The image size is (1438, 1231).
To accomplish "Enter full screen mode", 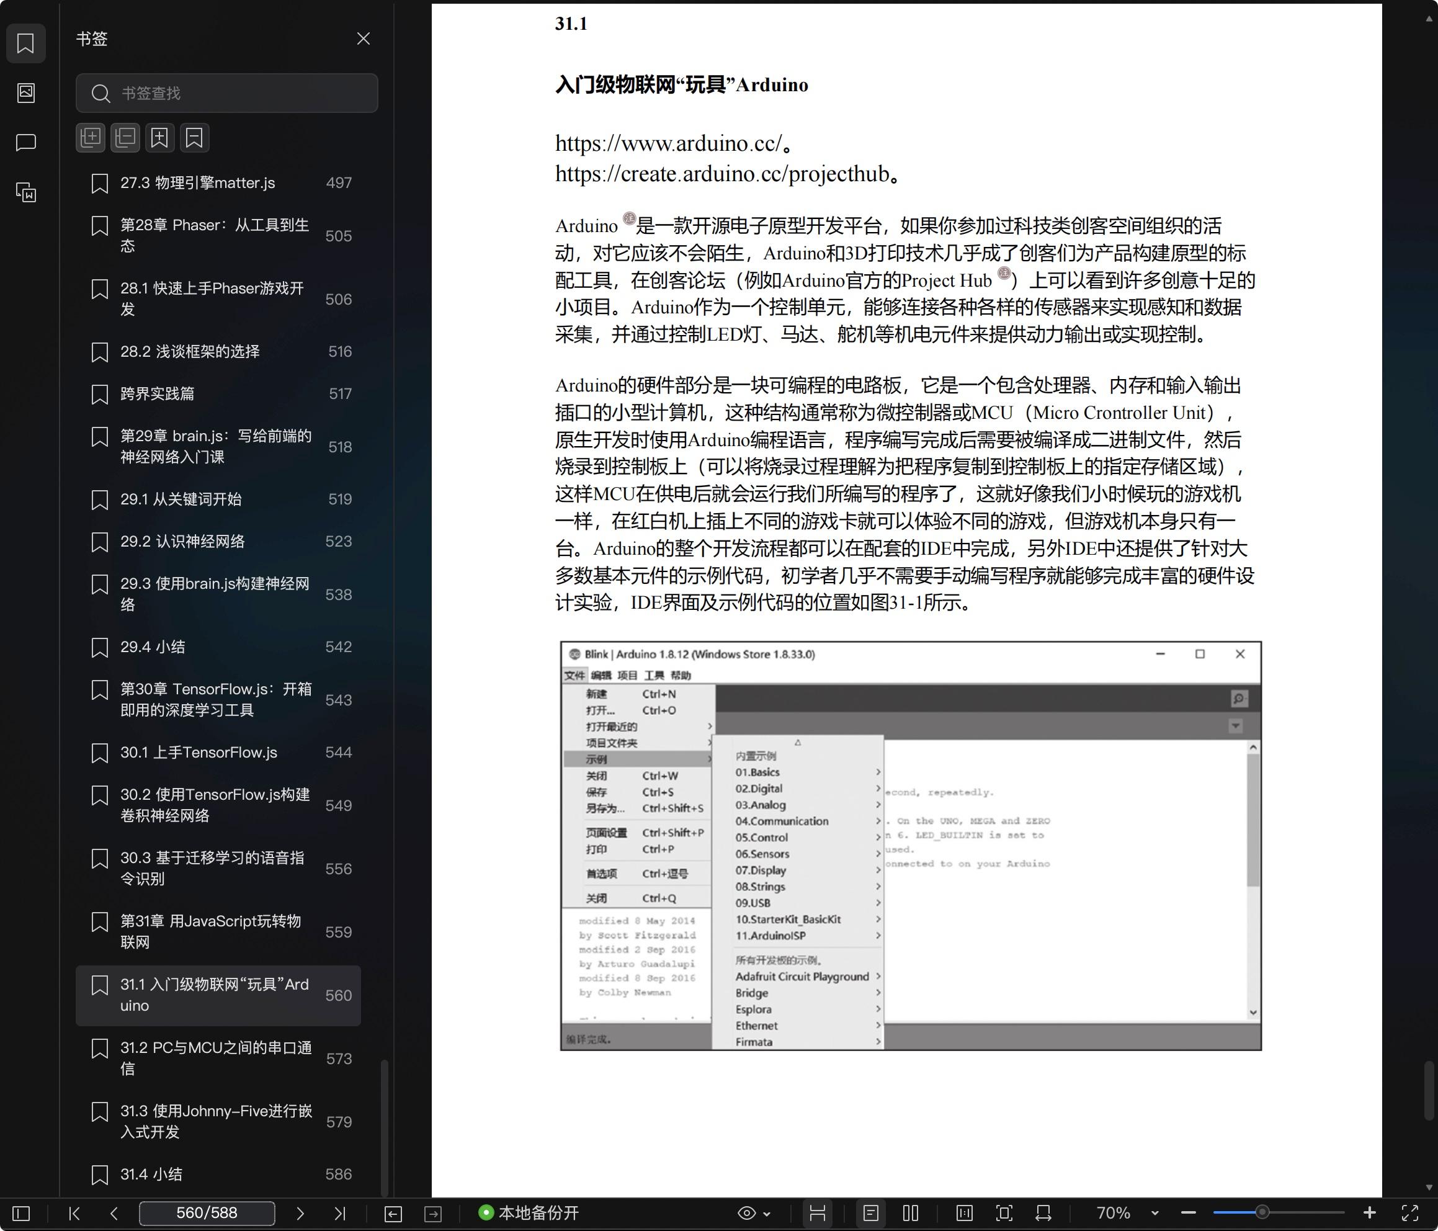I will point(1409,1213).
